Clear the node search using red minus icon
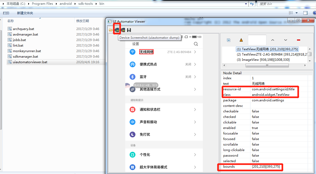The image size is (316, 174). [298, 40]
